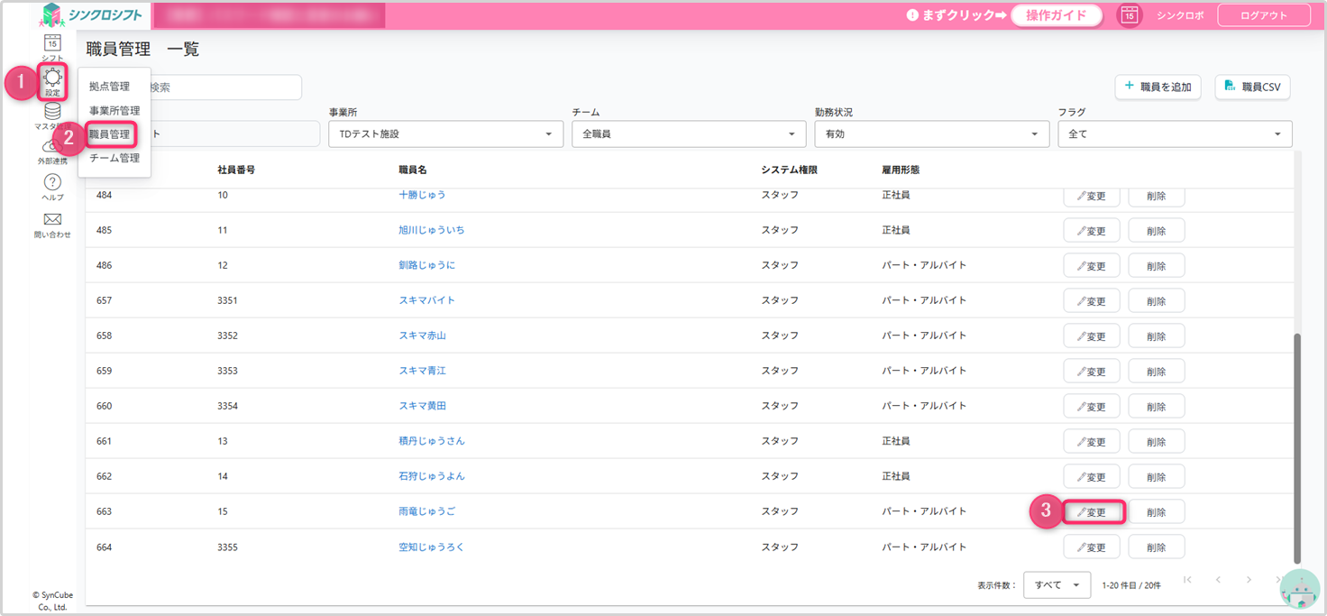Jump to the first page arrow
This screenshot has height=616, width=1327.
pyautogui.click(x=1187, y=580)
